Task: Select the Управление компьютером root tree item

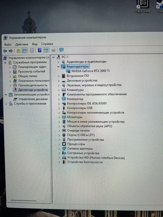Action: click(x=29, y=58)
